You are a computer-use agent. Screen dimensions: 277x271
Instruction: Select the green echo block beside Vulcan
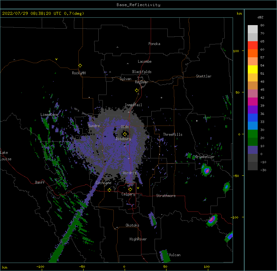pos(165,256)
